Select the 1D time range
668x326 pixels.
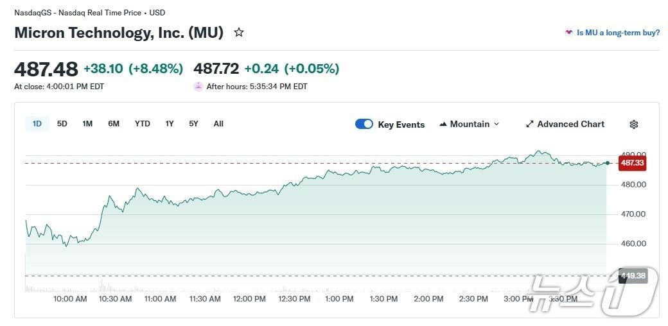pyautogui.click(x=37, y=124)
